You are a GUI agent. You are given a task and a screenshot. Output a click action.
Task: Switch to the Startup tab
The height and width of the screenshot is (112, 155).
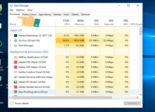coord(57,15)
